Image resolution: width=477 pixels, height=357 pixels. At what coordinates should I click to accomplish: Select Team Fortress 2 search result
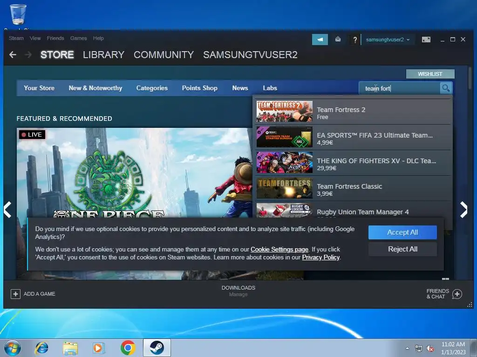coord(353,112)
